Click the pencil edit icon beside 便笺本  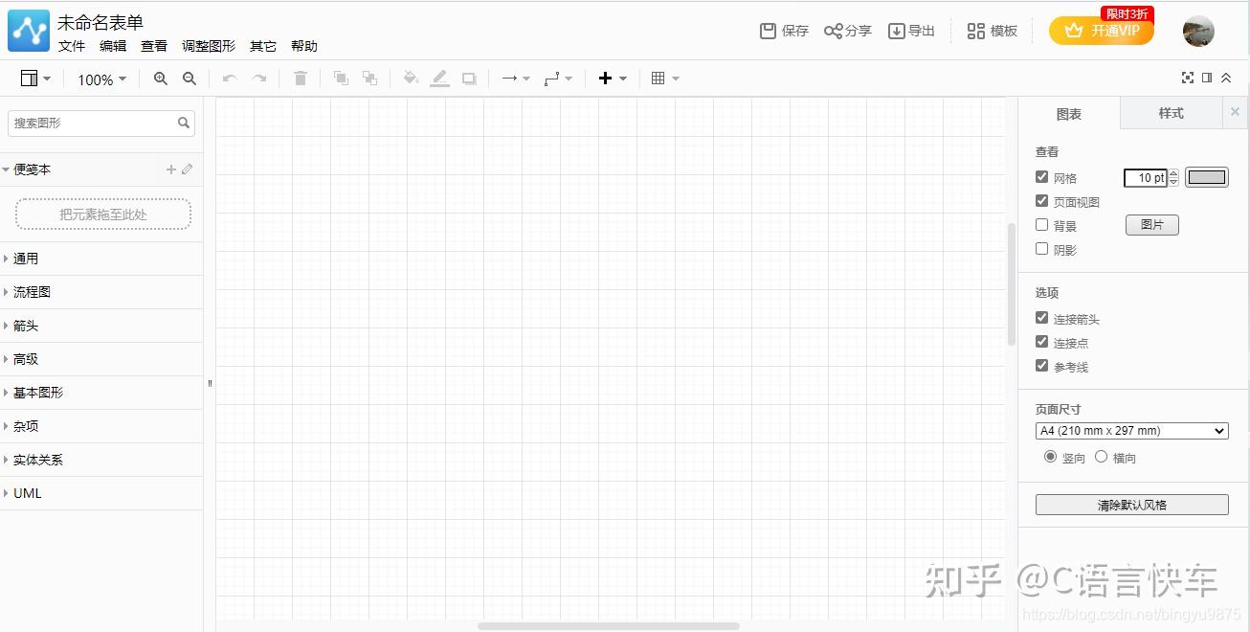(x=187, y=169)
